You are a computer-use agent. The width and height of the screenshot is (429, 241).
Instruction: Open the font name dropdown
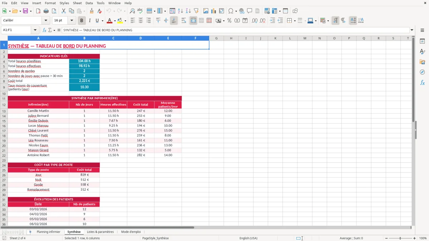pos(45,21)
